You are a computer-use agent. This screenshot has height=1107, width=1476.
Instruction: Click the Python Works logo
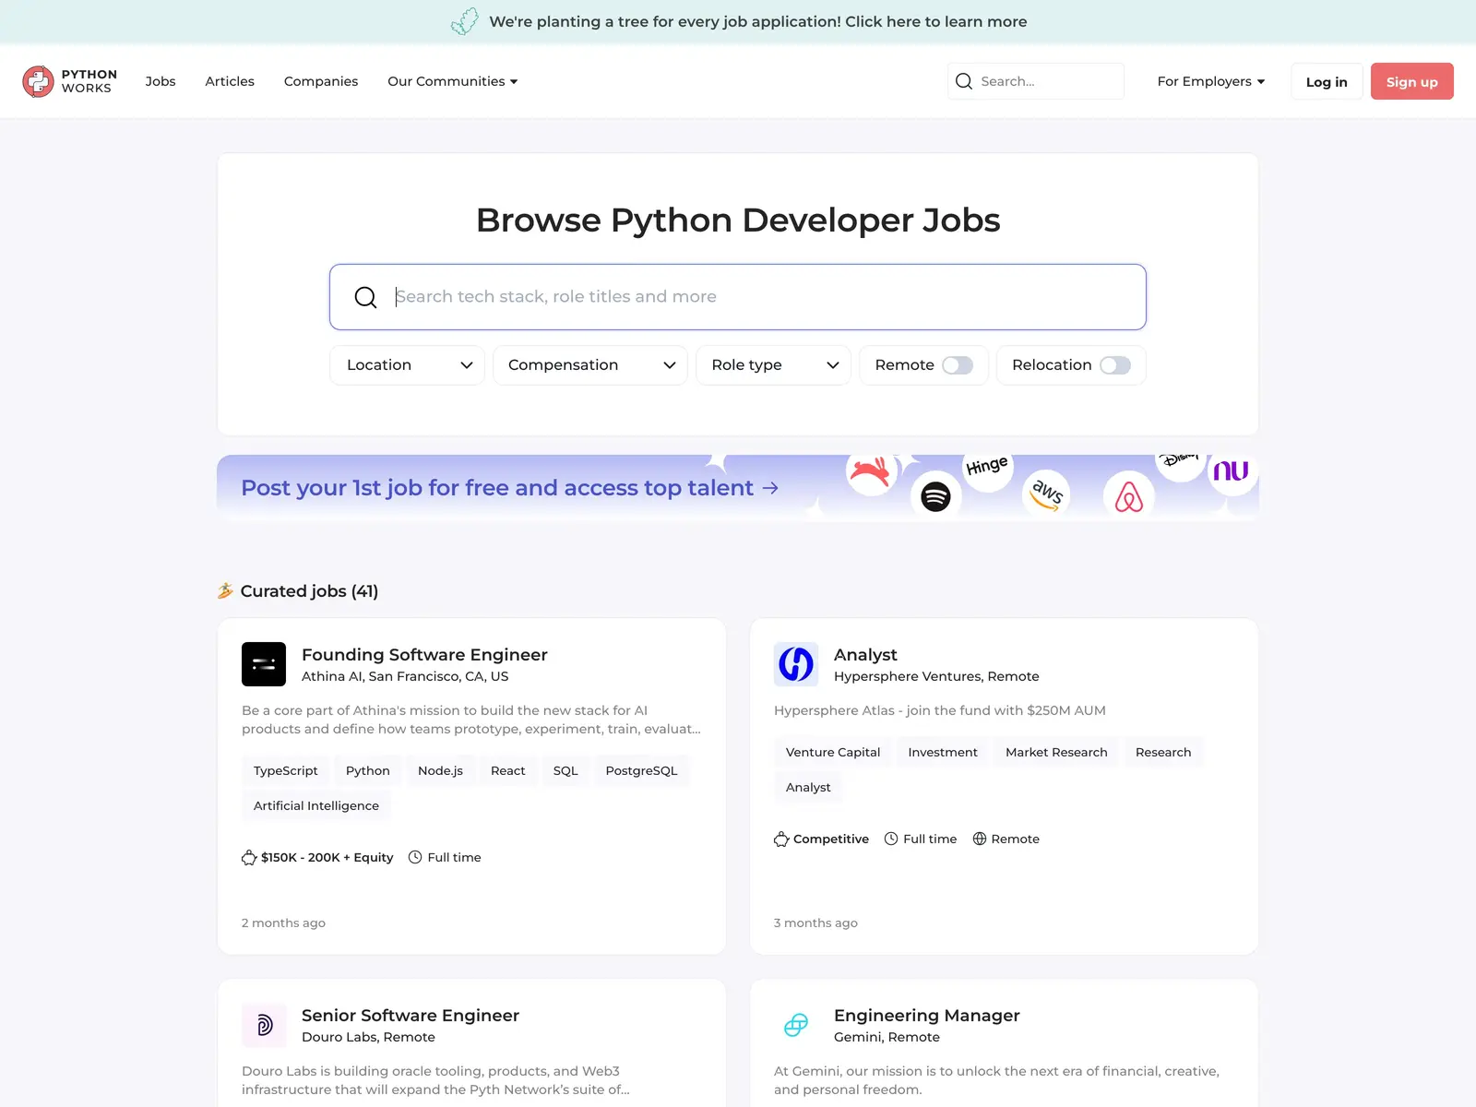pos(70,81)
